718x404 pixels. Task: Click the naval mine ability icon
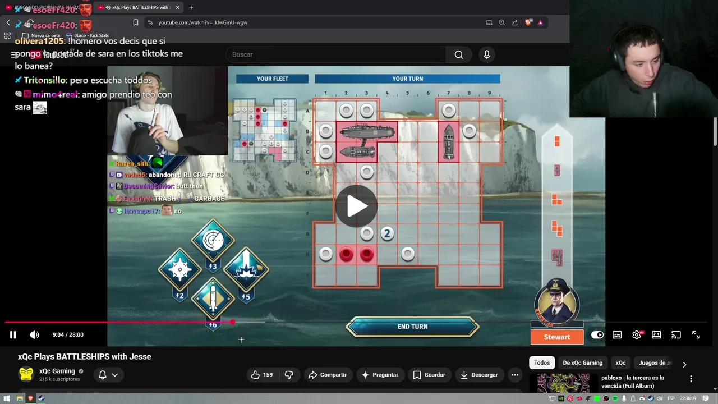tap(179, 269)
